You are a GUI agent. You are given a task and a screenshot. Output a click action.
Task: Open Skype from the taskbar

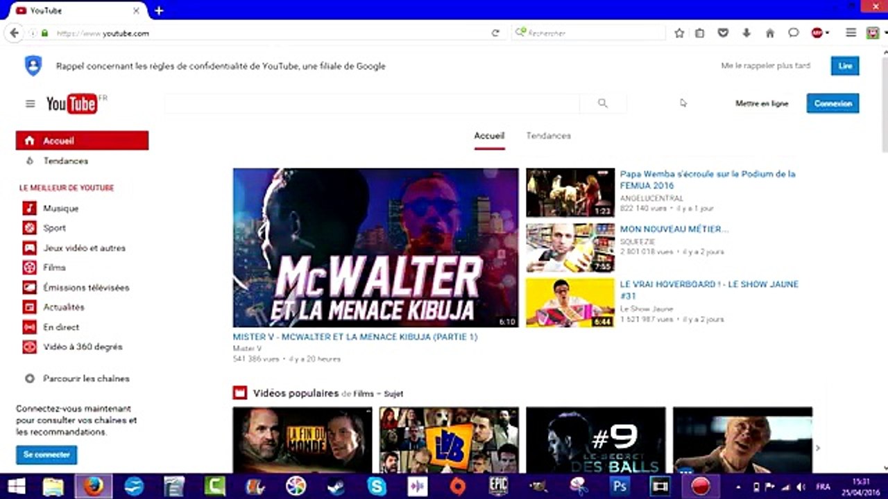pyautogui.click(x=377, y=487)
